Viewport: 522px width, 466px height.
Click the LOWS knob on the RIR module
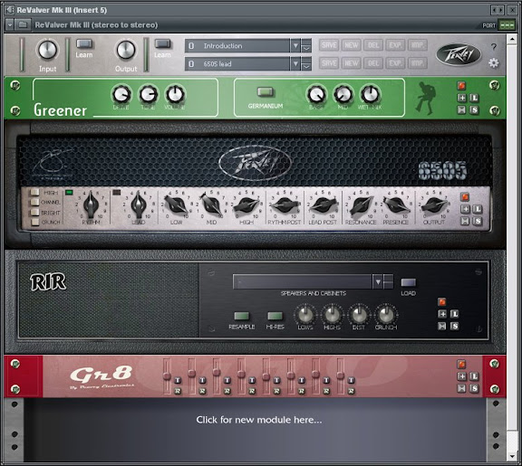pyautogui.click(x=305, y=314)
